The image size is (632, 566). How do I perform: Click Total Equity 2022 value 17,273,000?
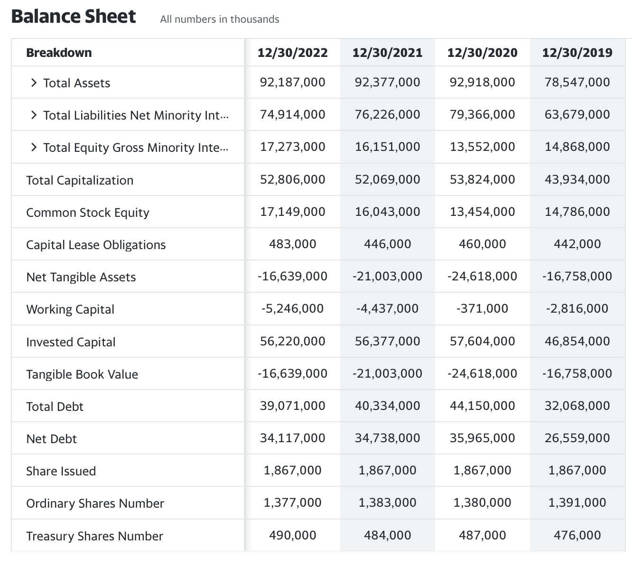pyautogui.click(x=293, y=147)
